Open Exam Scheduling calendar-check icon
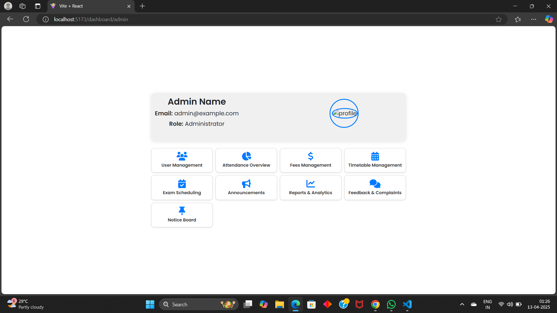 click(x=182, y=184)
